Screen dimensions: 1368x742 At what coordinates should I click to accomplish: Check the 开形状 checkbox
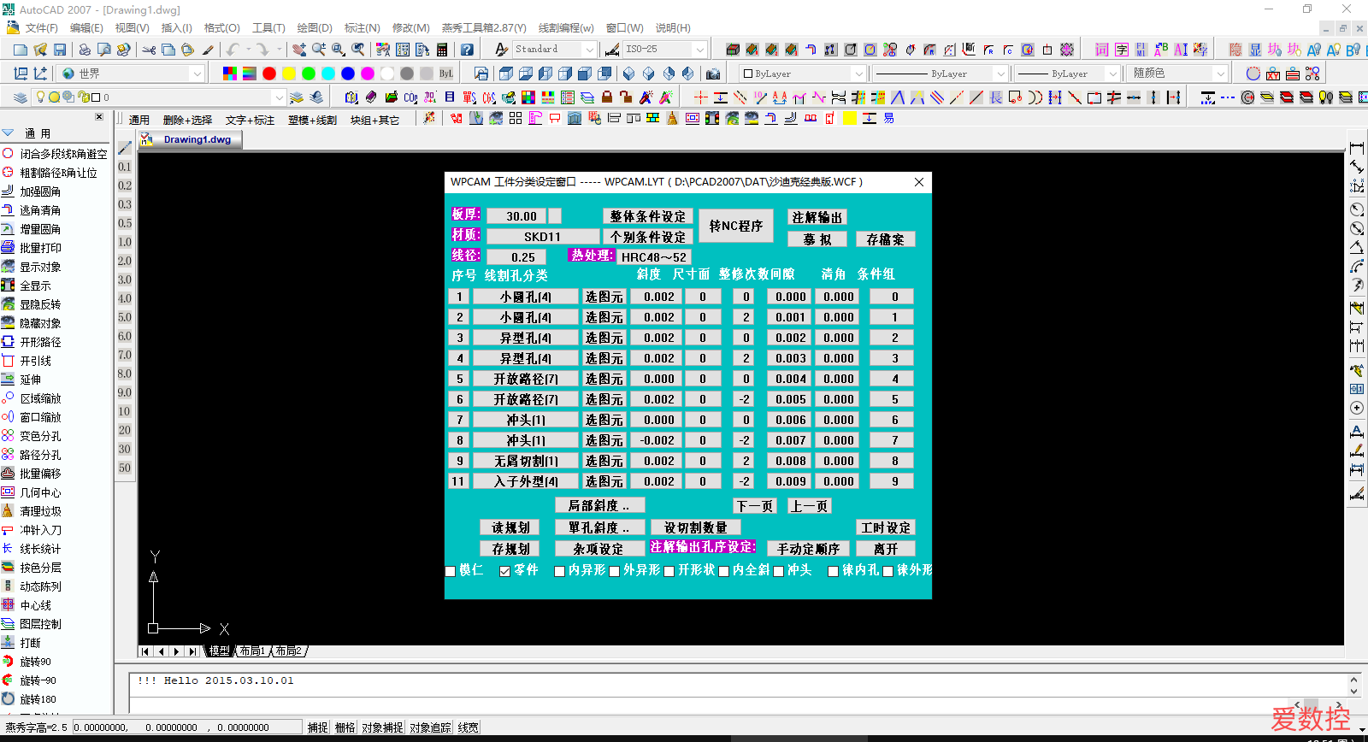tap(669, 571)
